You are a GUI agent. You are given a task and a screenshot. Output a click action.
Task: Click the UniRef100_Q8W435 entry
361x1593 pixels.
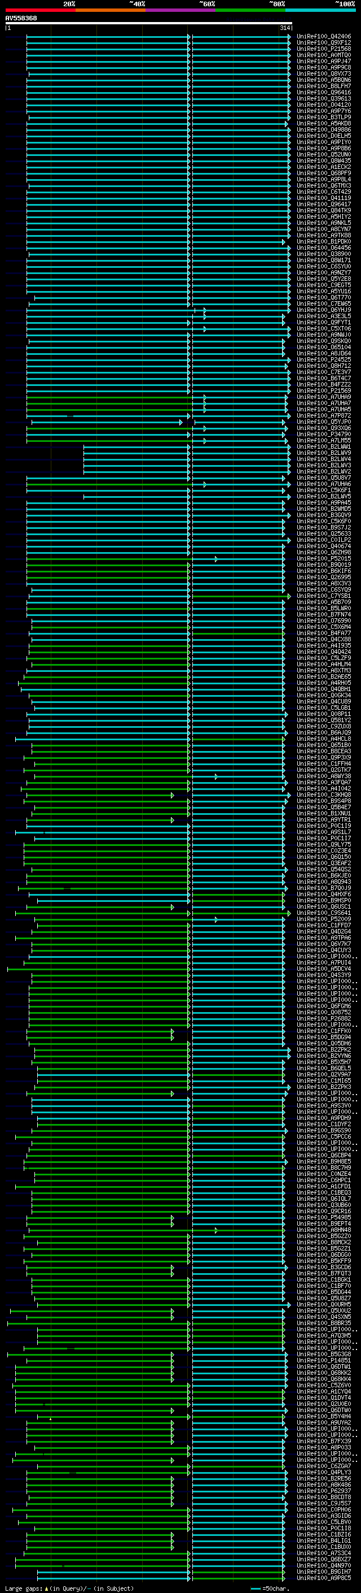point(324,161)
